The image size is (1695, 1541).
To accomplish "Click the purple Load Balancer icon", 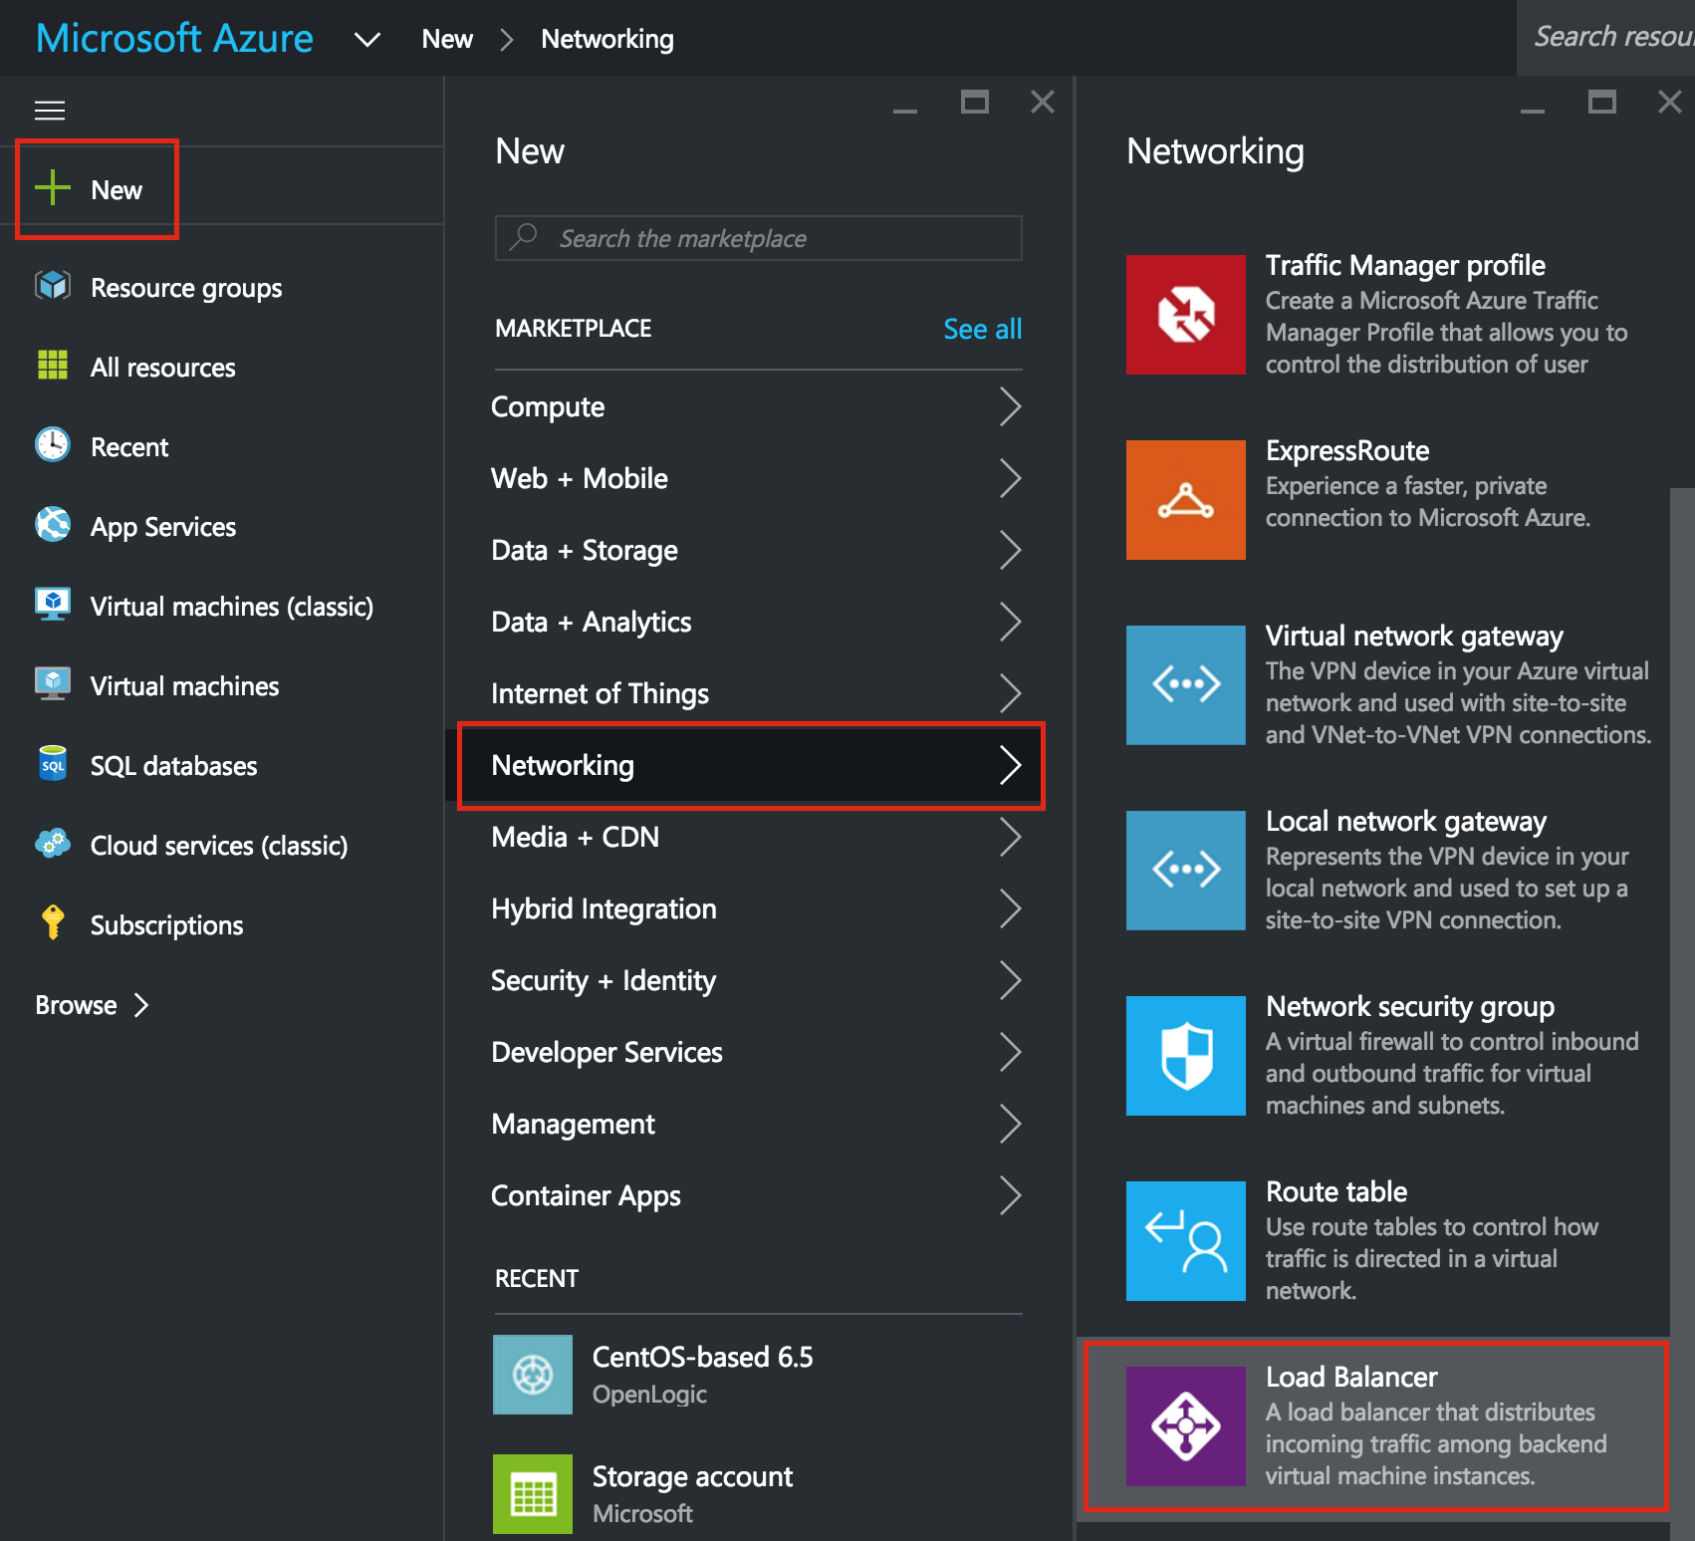I will (x=1185, y=1426).
